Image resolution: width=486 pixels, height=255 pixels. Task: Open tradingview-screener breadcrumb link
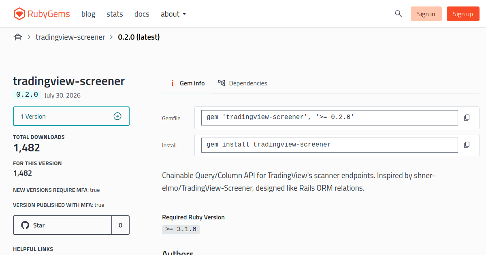pyautogui.click(x=70, y=37)
